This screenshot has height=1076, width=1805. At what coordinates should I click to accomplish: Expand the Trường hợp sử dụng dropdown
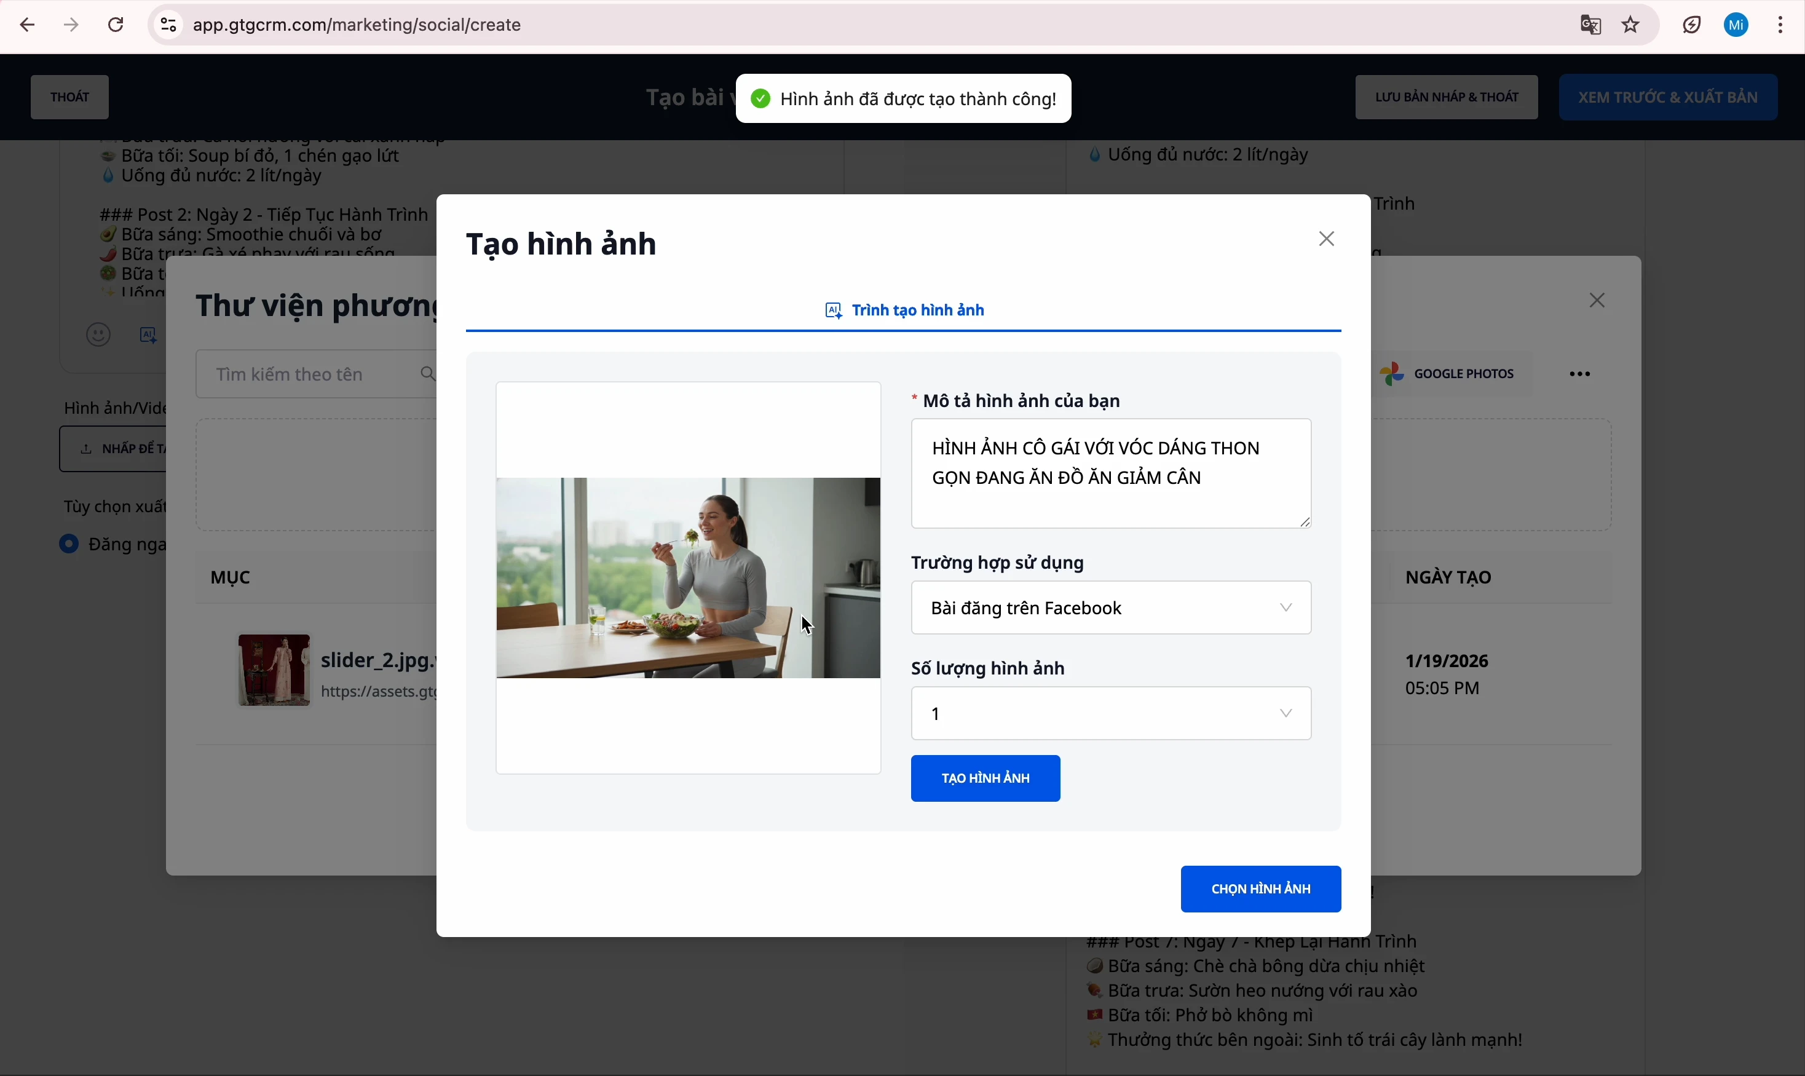coord(1110,607)
